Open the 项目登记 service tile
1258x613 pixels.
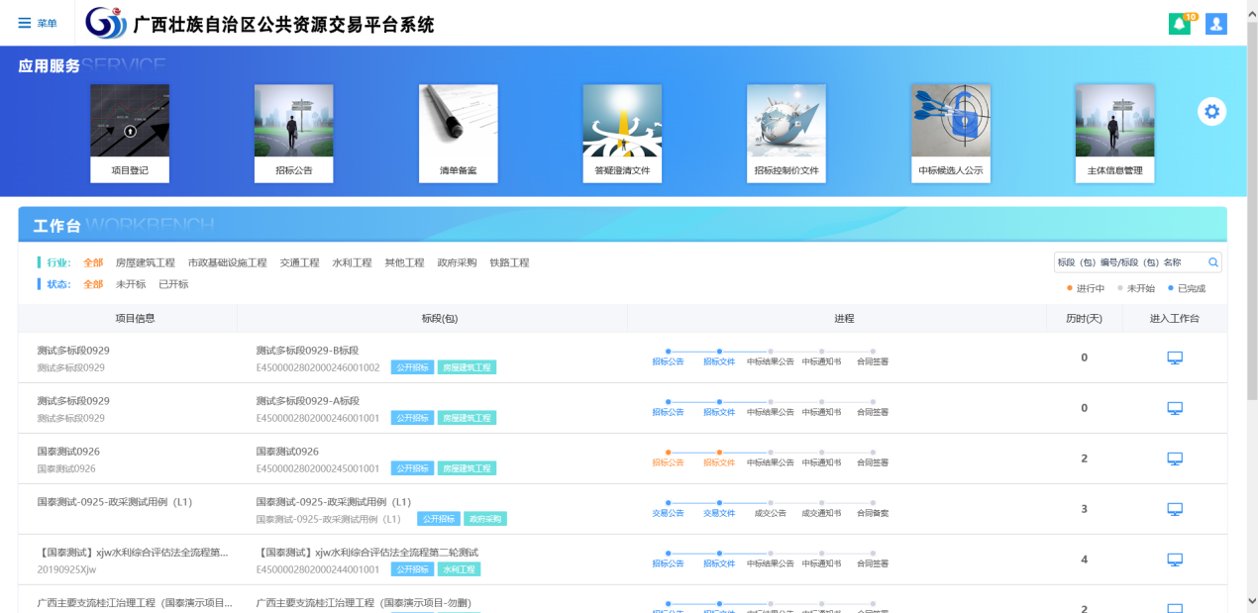point(130,133)
